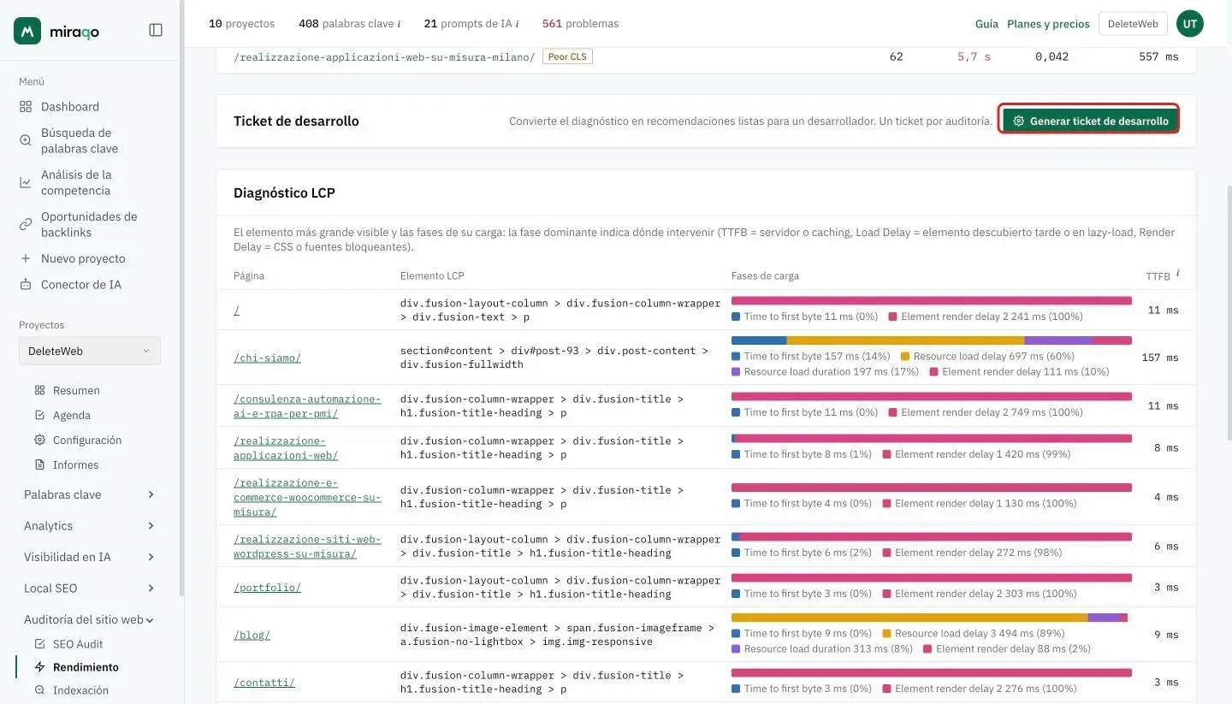Go to Análisis de la competencia

(x=76, y=182)
